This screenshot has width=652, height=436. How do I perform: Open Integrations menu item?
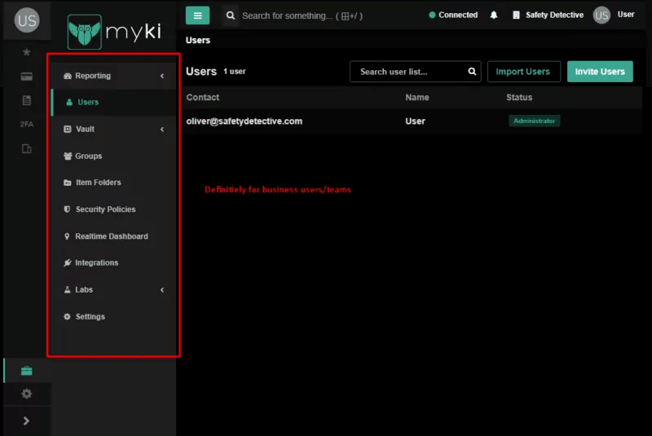point(113,262)
